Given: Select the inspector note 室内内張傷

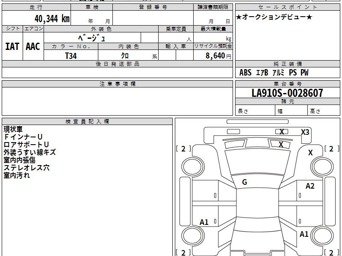Looking at the screenshot, I should 19,160.
